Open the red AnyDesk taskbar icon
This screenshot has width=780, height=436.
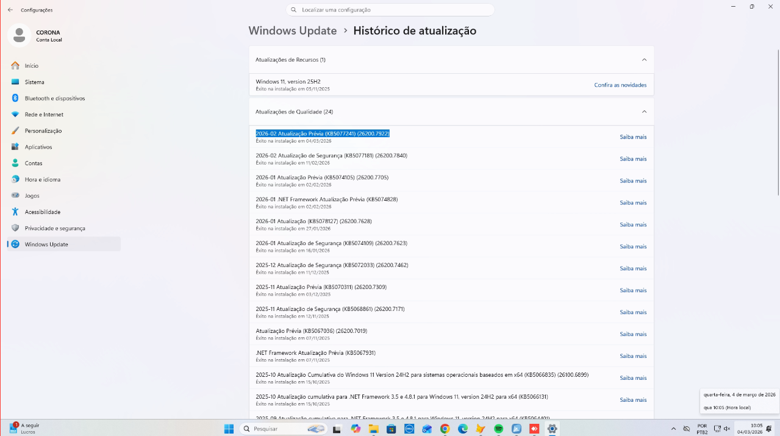(x=534, y=429)
